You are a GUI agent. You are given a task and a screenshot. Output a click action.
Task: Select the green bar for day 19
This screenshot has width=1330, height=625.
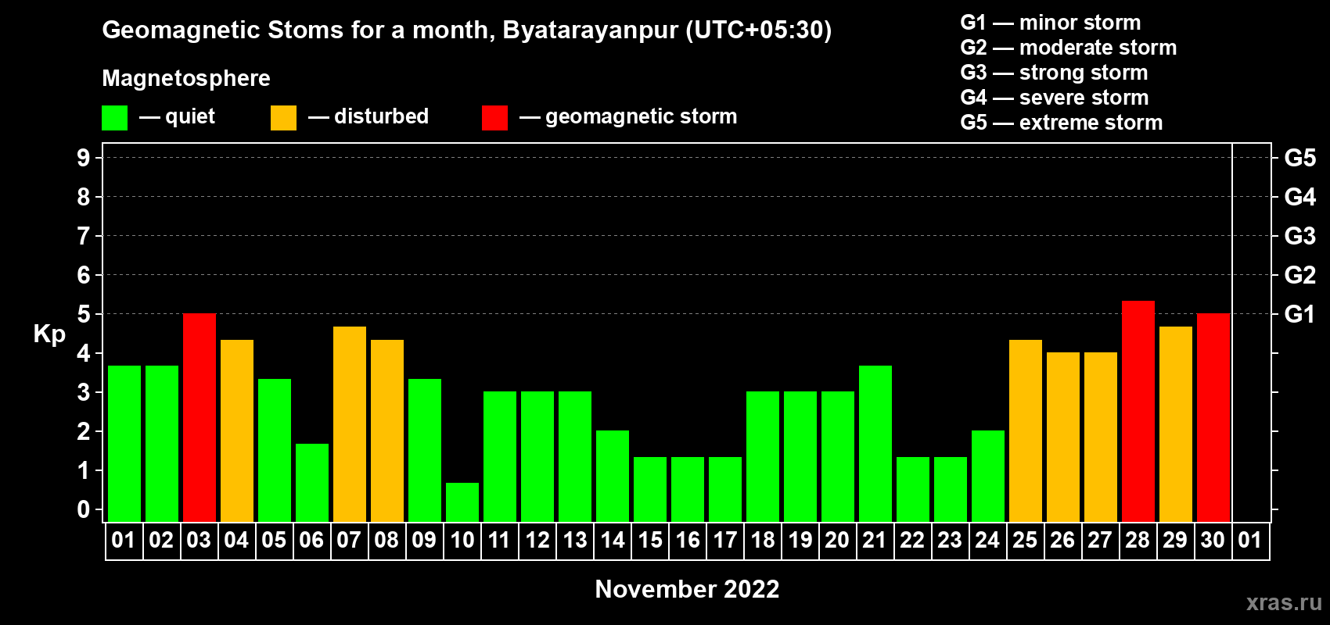(x=800, y=457)
